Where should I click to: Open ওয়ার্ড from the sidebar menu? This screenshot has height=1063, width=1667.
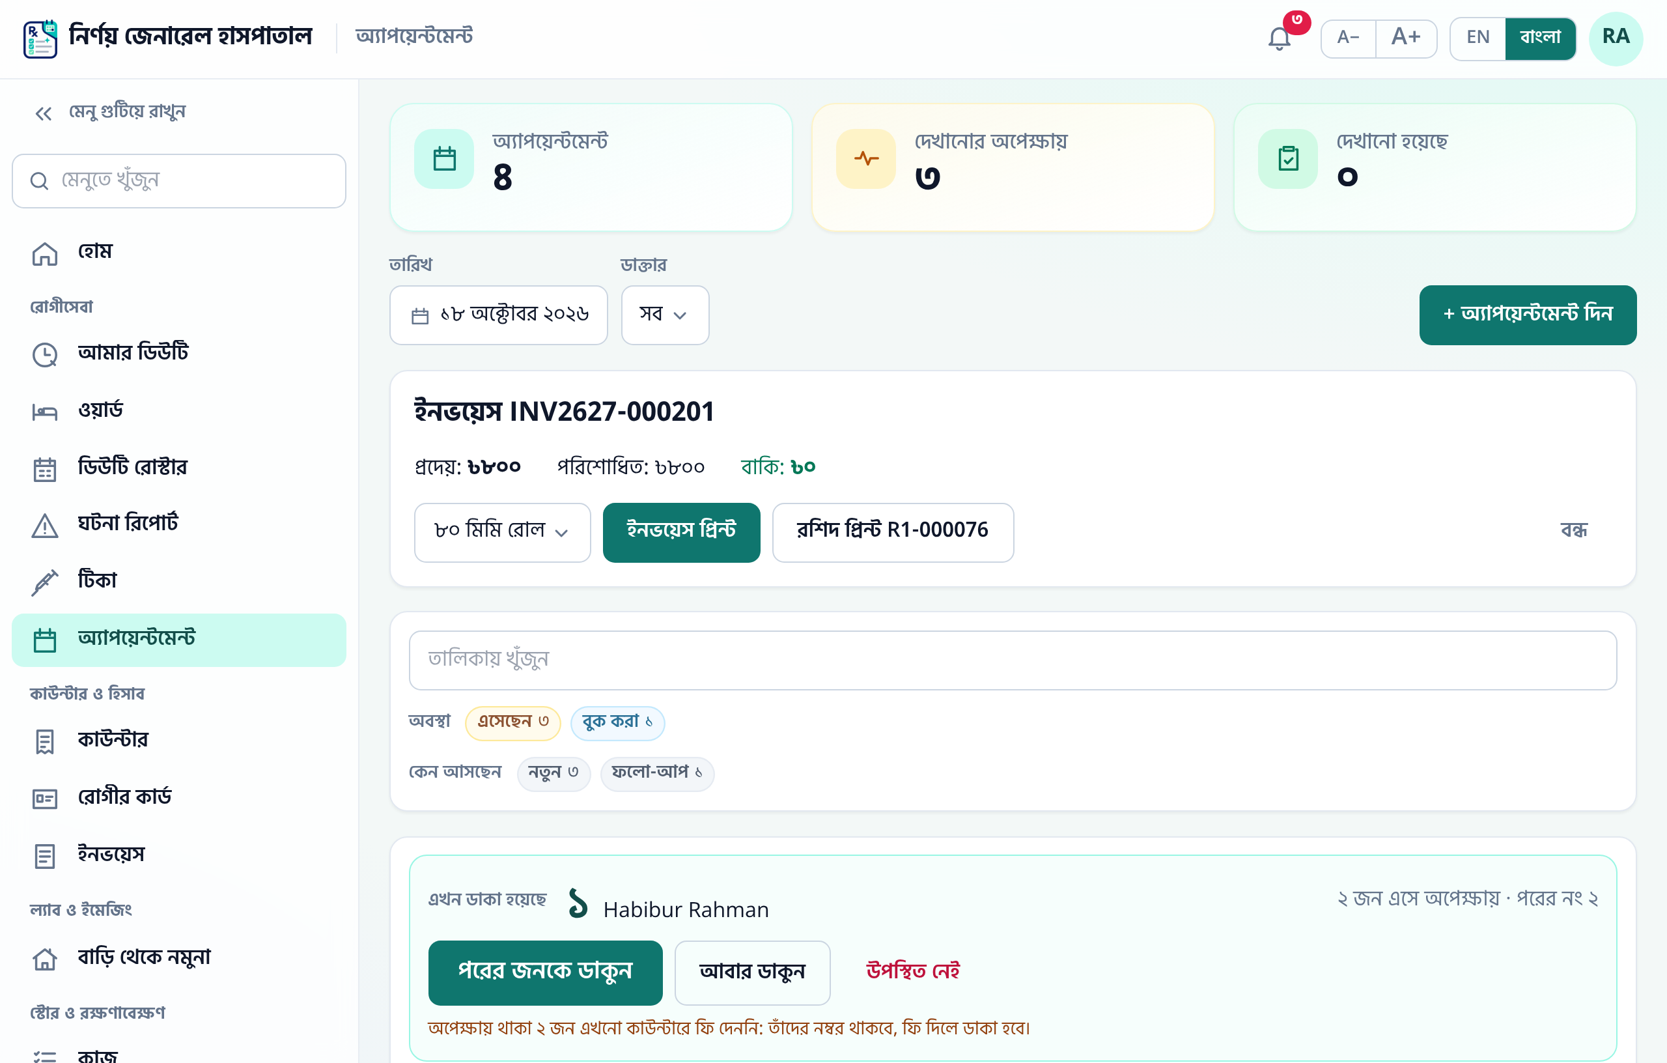click(178, 412)
